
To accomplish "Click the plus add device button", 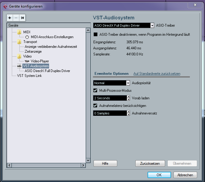I will tap(10, 18).
